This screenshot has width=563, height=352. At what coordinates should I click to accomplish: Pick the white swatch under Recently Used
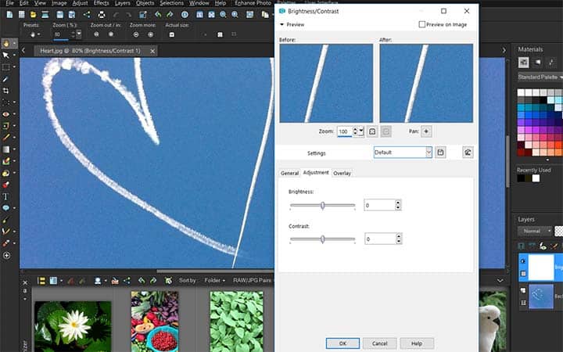pos(536,178)
